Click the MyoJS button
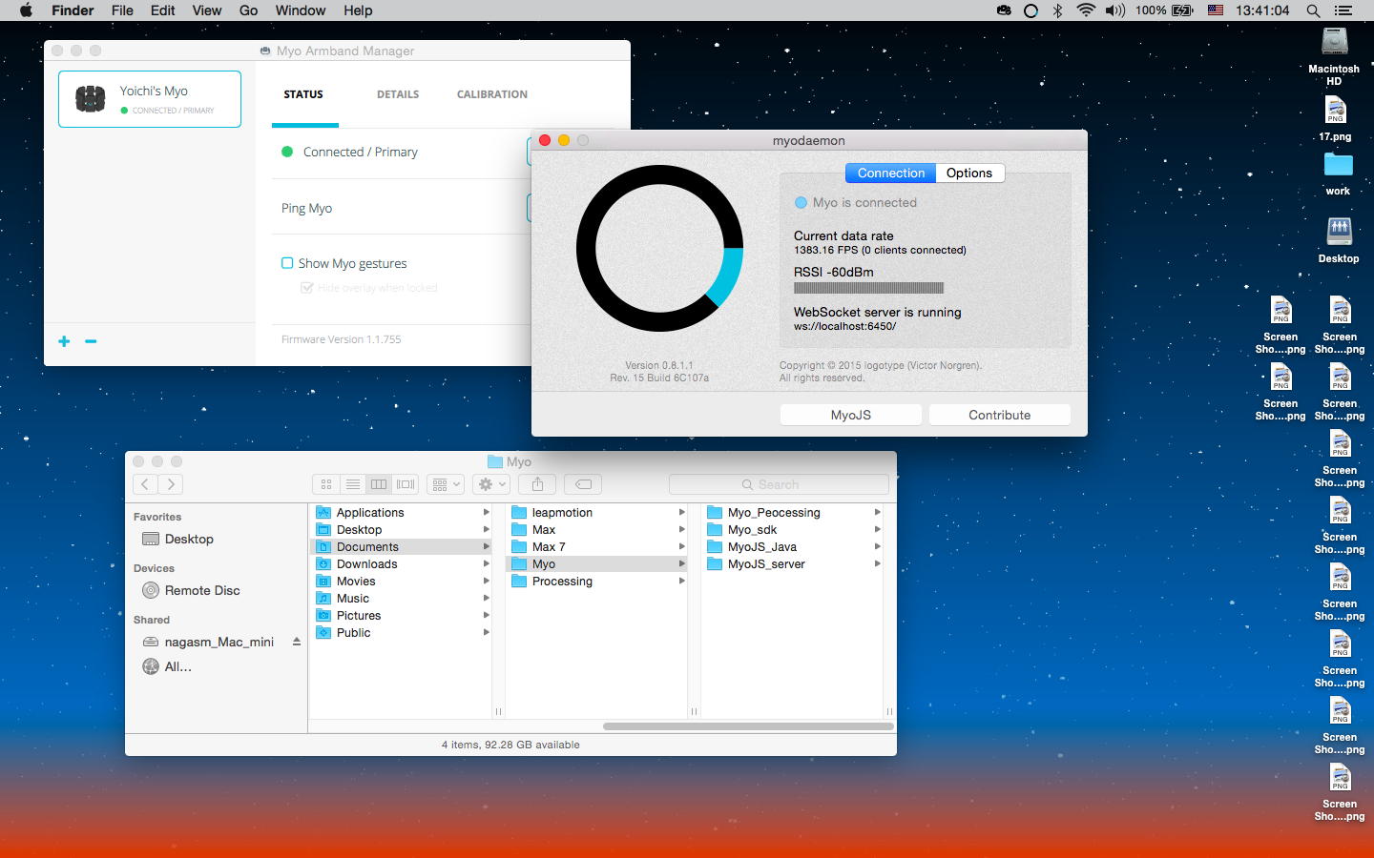 (x=851, y=415)
